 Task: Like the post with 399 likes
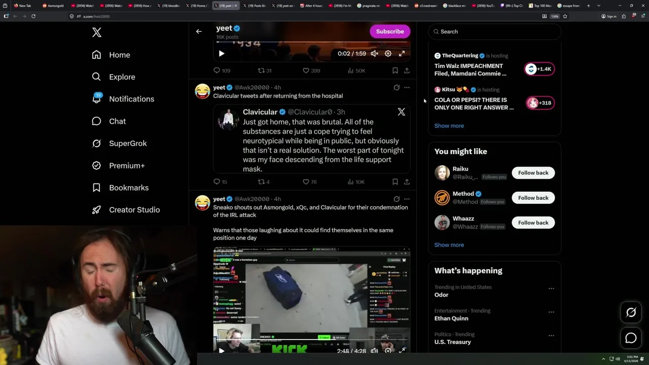pyautogui.click(x=311, y=70)
